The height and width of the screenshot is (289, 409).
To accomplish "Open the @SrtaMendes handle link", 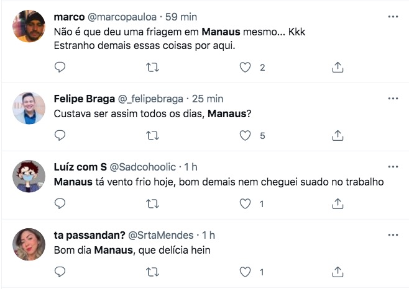I will 162,235.
